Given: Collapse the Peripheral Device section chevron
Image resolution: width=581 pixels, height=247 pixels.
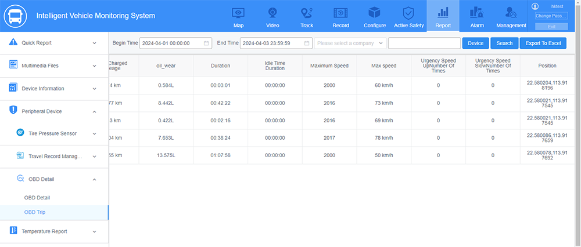Looking at the screenshot, I should (95, 112).
